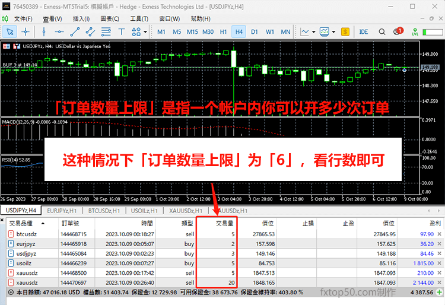The width and height of the screenshot is (445, 305).
Task: Activate the crosshair tool
Action: 26,32
